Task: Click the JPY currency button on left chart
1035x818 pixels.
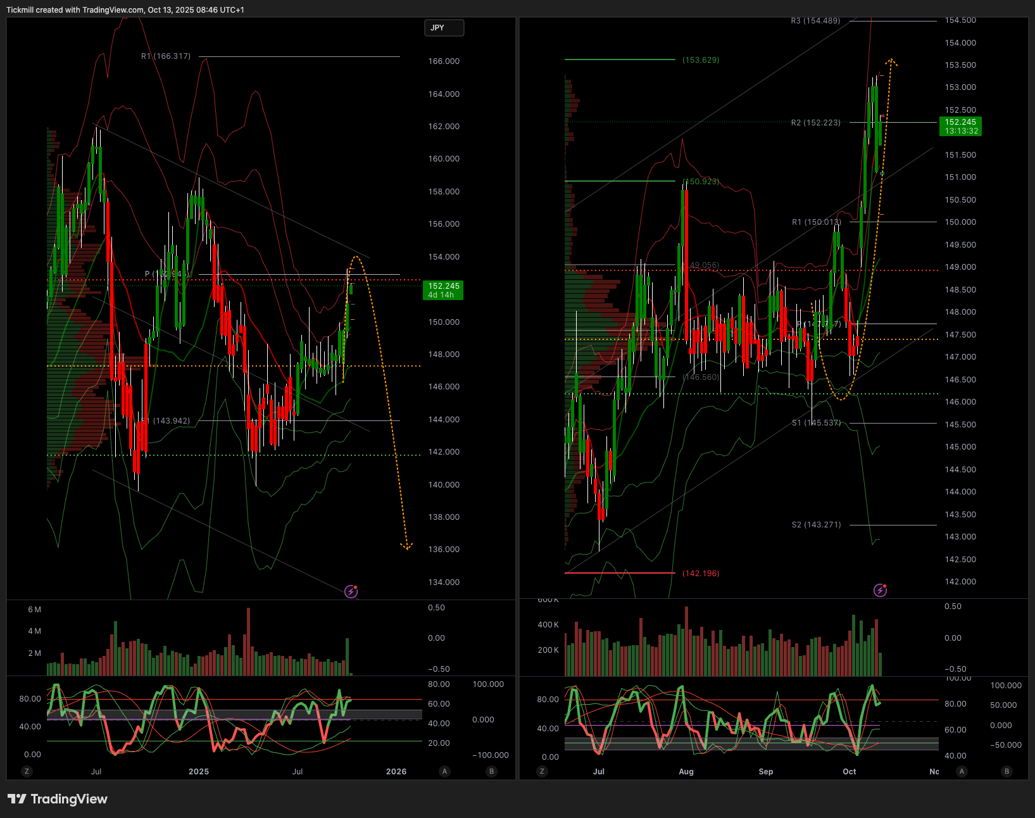Action: 444,28
